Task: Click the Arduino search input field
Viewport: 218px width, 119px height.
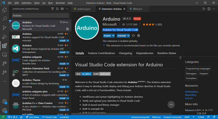Action: coord(40,16)
